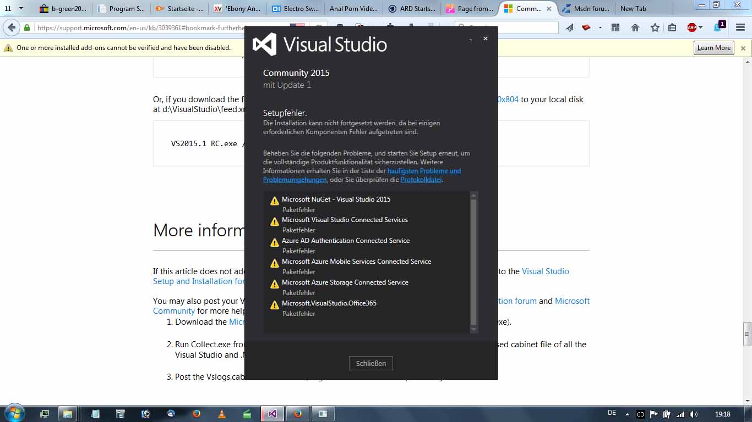This screenshot has height=422, width=752.
Task: Click the Visual Studio taskbar icon
Action: pos(272,414)
